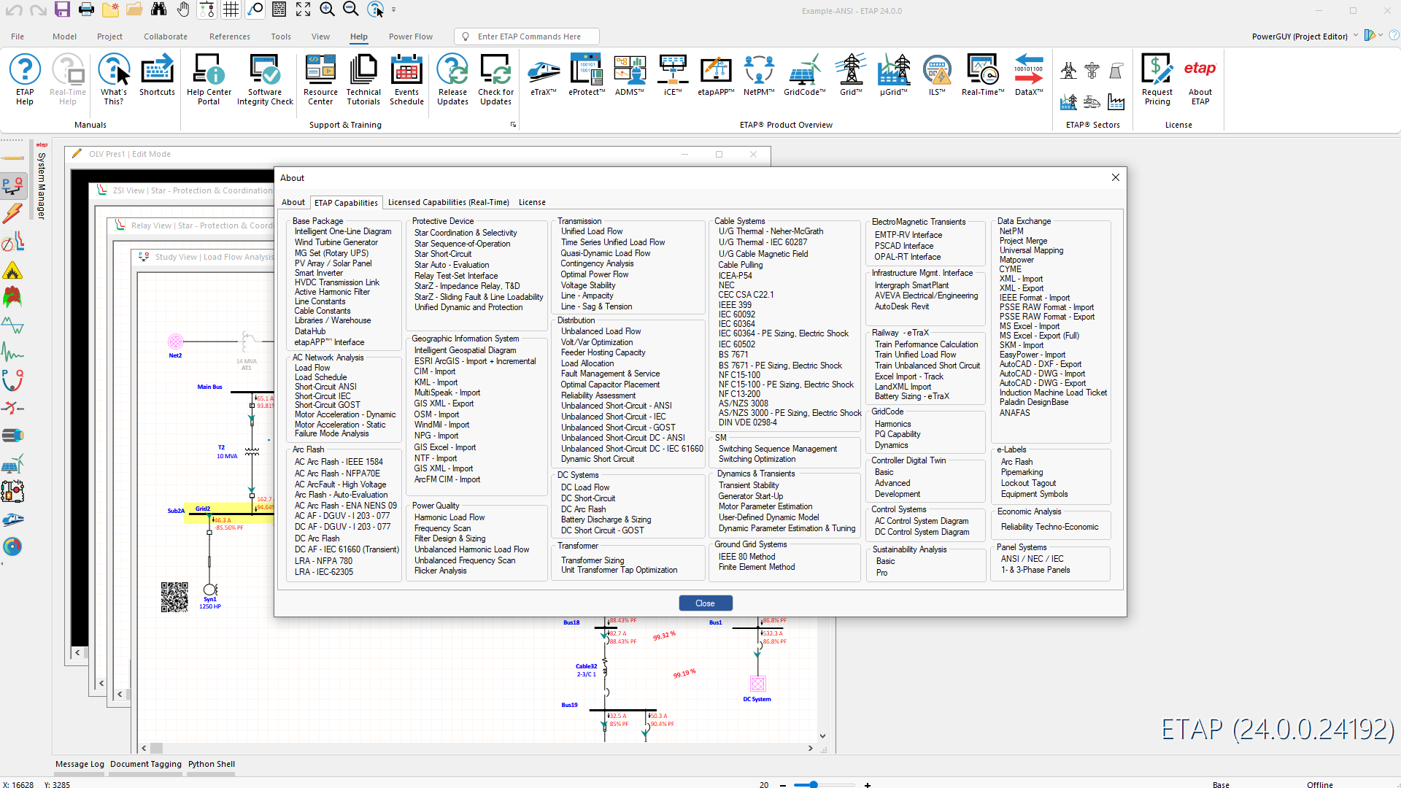The width and height of the screenshot is (1401, 788).
Task: Open the Document Tagging panel
Action: (146, 764)
